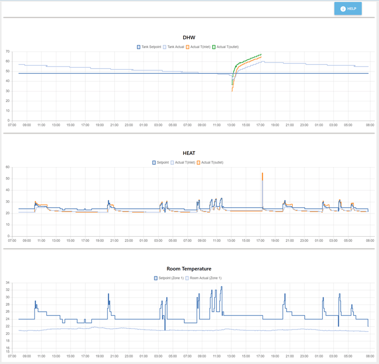
Task: Toggle orange Actual T(outlet) in HEAT legend
Action: [x=210, y=162]
